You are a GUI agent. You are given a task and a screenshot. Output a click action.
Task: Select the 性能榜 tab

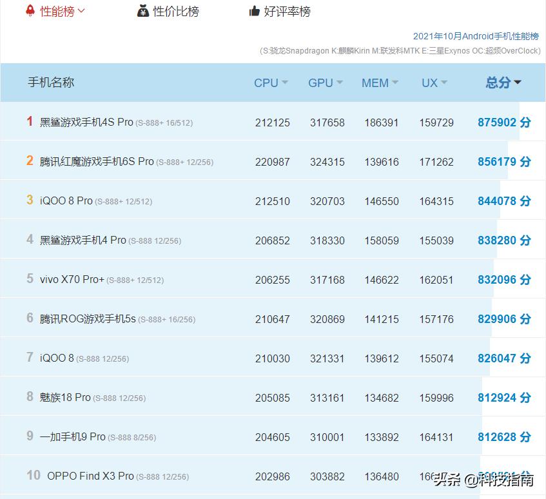pyautogui.click(x=57, y=11)
